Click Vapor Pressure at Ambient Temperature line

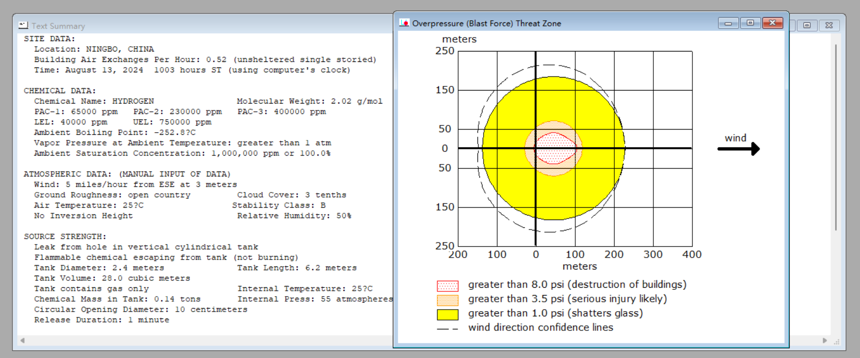click(183, 143)
